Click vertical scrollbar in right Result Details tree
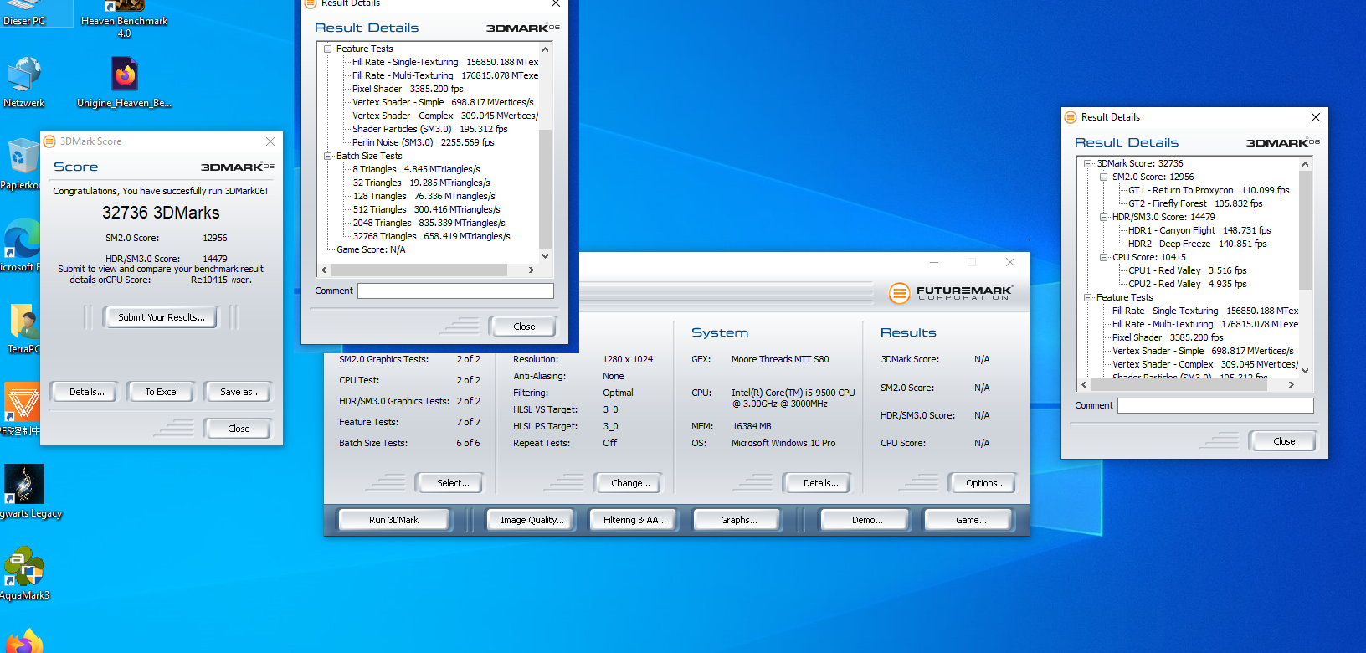 [x=1305, y=230]
